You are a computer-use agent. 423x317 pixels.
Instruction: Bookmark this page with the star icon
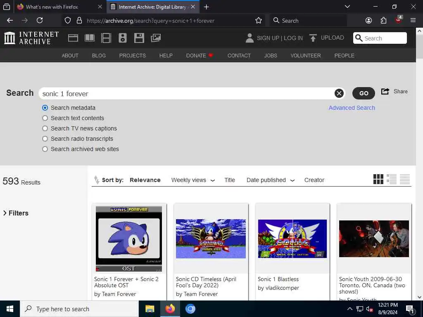[259, 21]
